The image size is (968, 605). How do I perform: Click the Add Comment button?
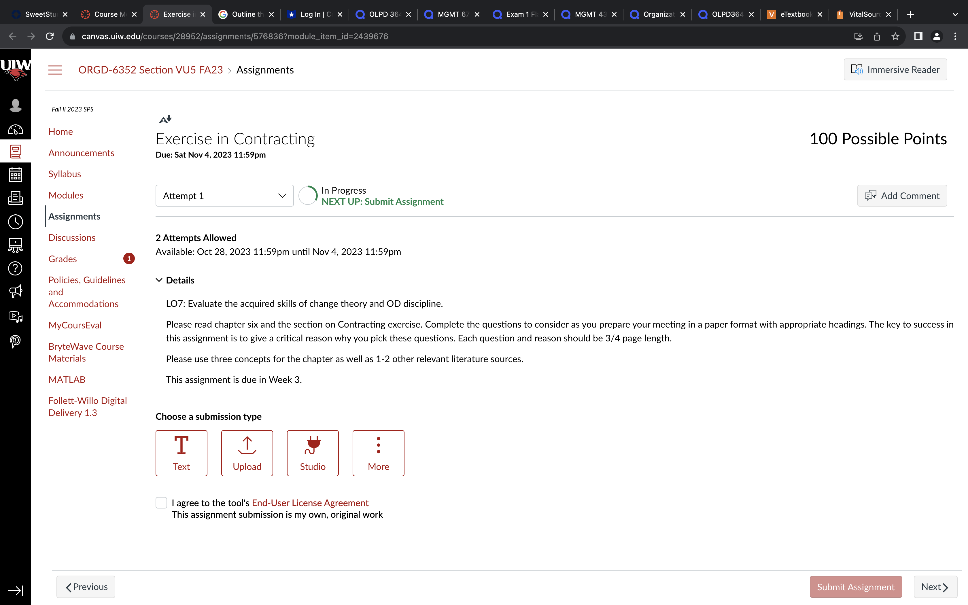click(902, 196)
